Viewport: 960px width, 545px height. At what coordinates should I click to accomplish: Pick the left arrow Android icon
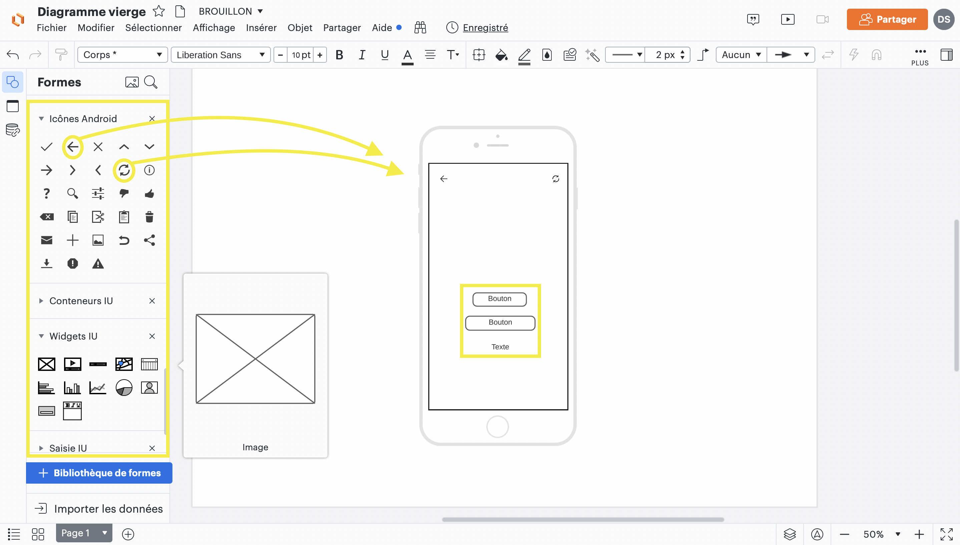click(x=73, y=147)
